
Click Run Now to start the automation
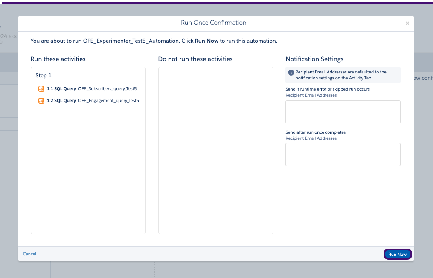tap(397, 254)
